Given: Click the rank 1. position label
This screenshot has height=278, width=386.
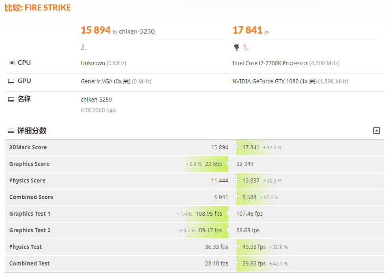Looking at the screenshot, I should (246, 47).
